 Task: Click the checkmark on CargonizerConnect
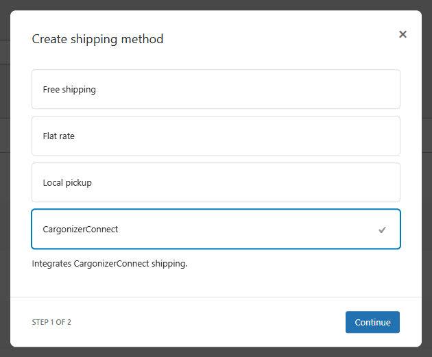[383, 230]
